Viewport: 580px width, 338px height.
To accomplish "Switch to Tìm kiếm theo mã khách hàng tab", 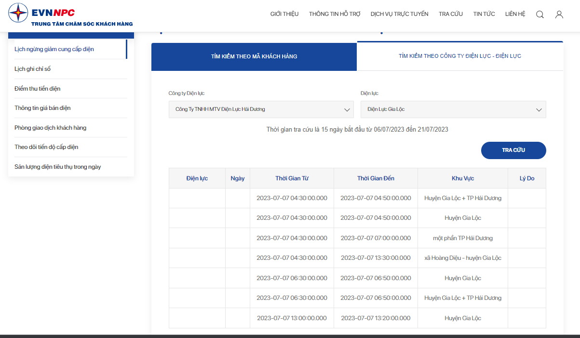I will [254, 56].
